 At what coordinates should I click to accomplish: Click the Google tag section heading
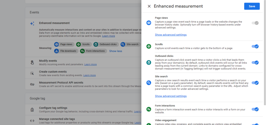click(37, 98)
